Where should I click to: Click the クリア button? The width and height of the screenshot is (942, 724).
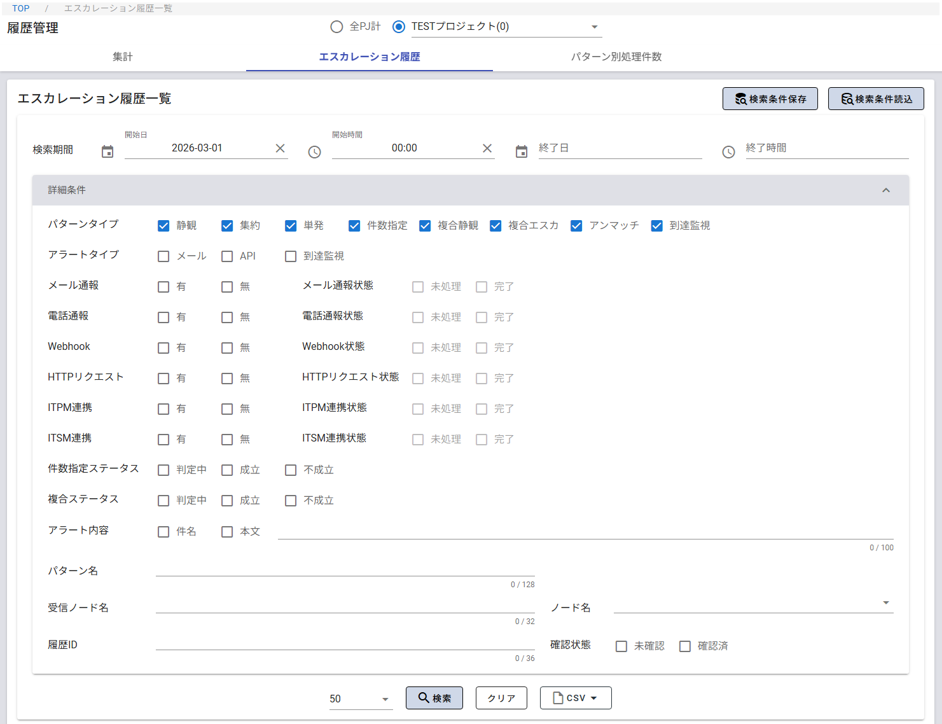coord(501,698)
